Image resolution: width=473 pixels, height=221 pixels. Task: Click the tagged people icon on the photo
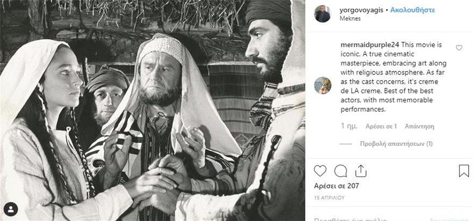coord(11,209)
